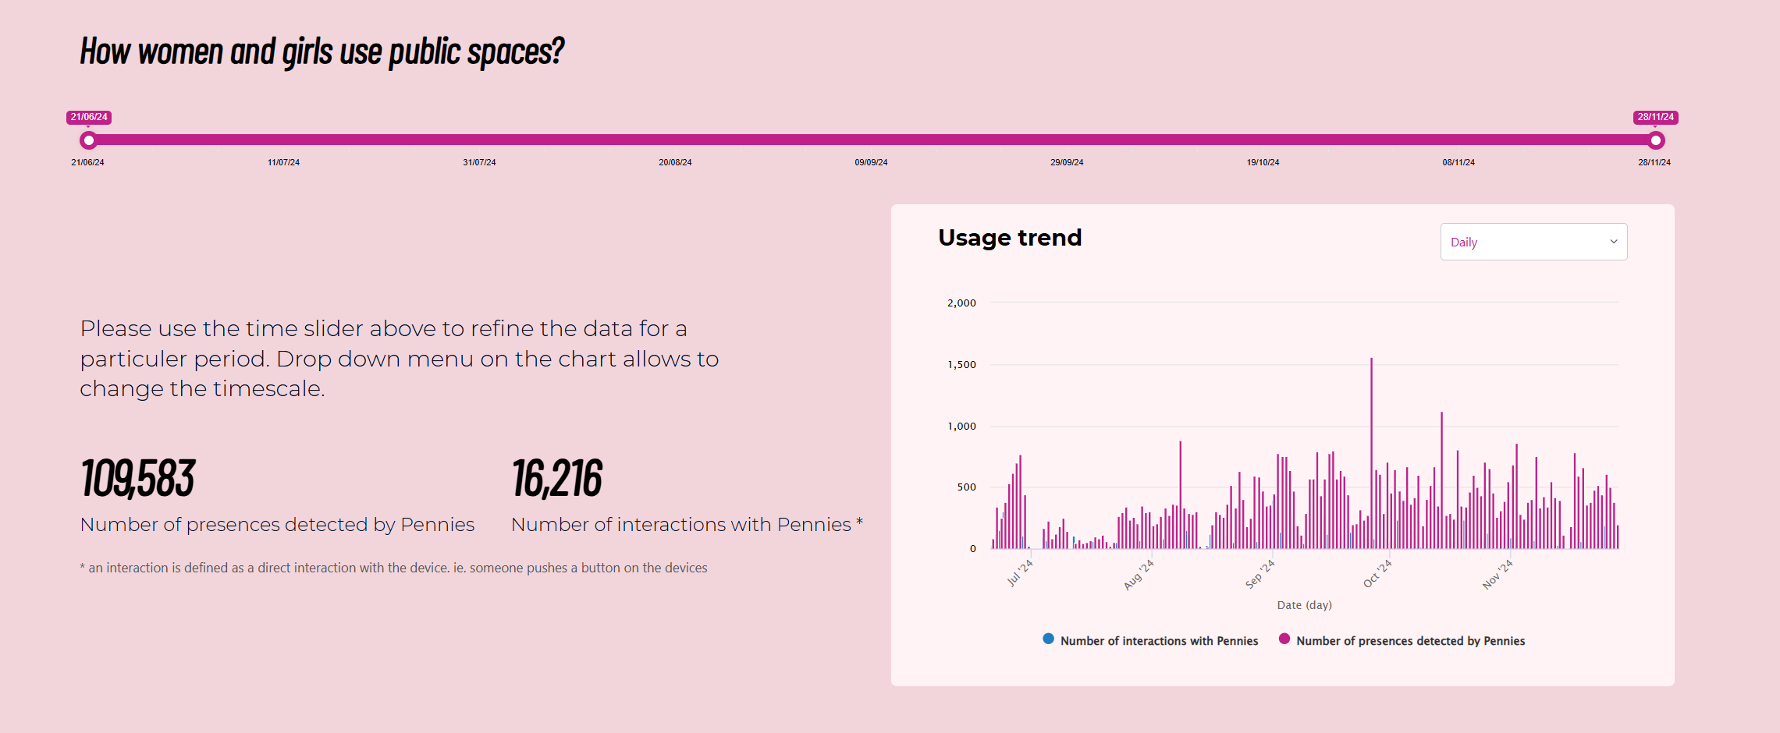Click the Sep '24 x-axis label

(x=1260, y=574)
